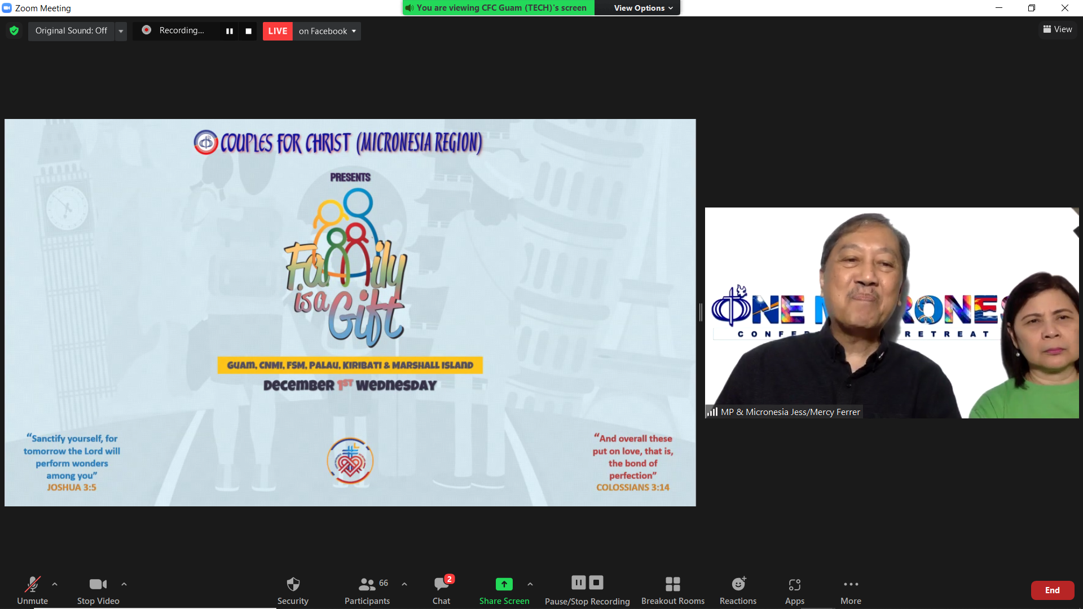Image resolution: width=1083 pixels, height=609 pixels.
Task: Expand caret beside Participants
Action: tap(404, 584)
